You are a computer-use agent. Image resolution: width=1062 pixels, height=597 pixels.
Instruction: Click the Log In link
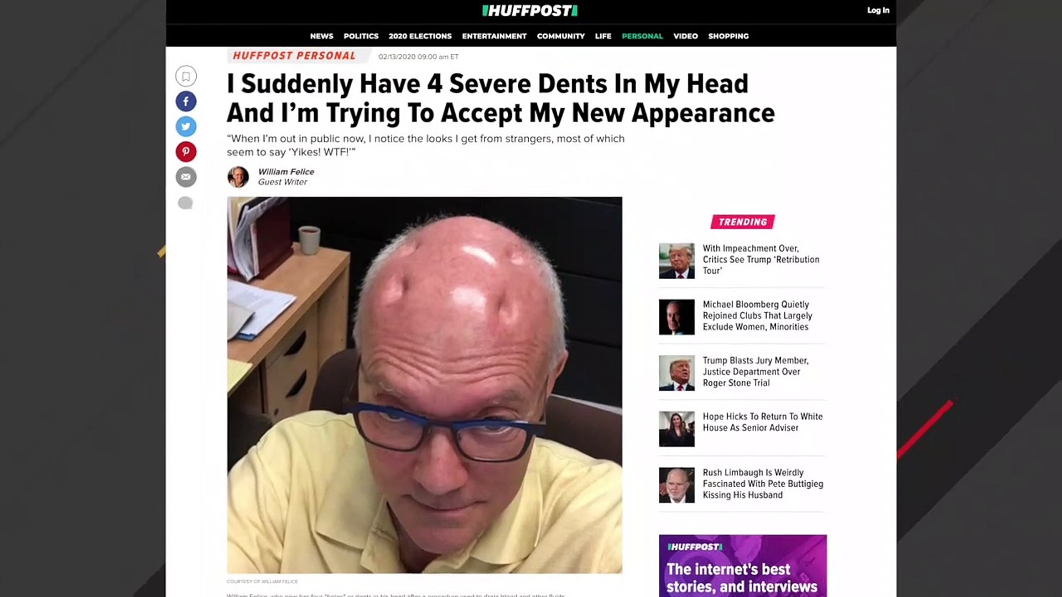[x=878, y=10]
